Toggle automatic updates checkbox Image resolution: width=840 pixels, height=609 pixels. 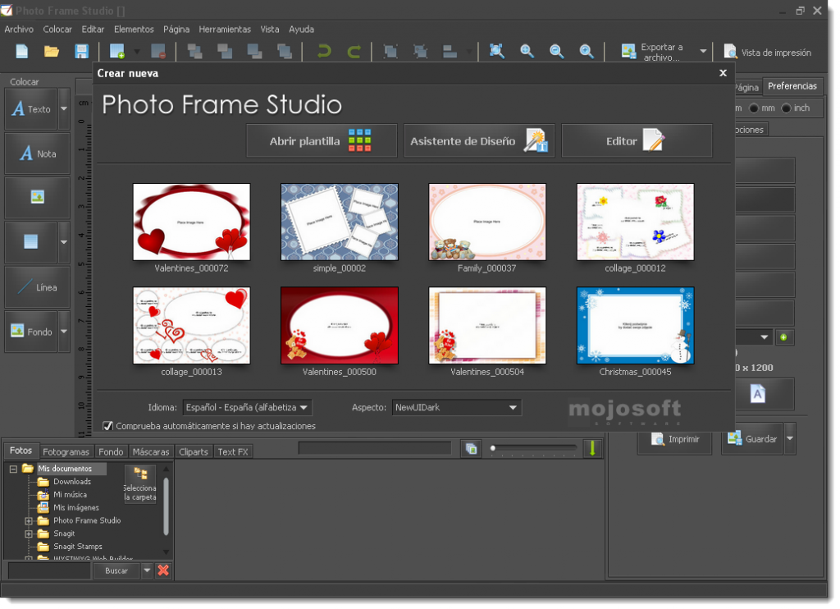(x=108, y=426)
